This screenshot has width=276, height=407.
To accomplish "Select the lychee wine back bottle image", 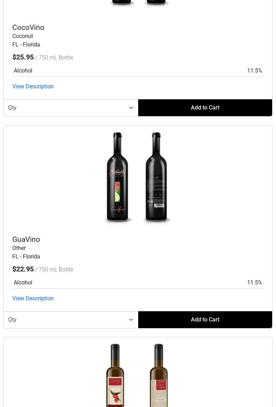I will pos(159,375).
